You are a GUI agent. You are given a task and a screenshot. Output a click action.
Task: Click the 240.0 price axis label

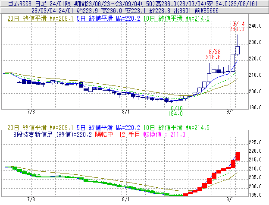(255, 26)
